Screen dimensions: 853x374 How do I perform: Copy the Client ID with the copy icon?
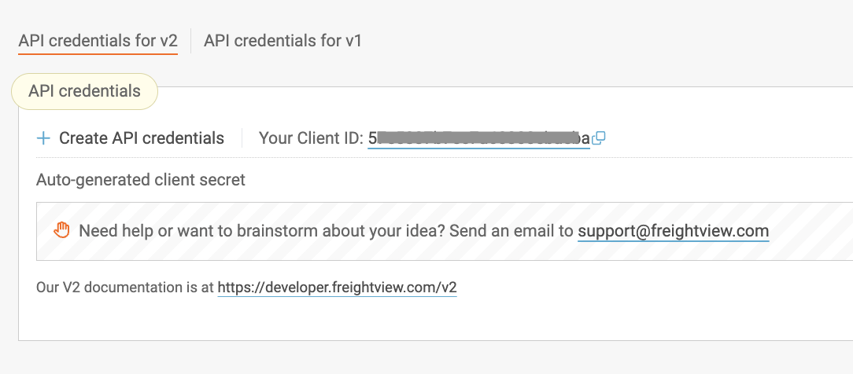(x=599, y=138)
